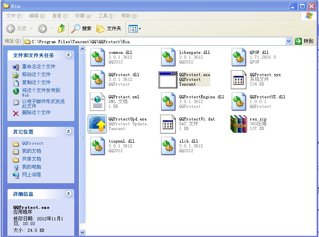The height and width of the screenshot is (237, 319).
Task: Go to QQProtect folder in 其它位置
Action: (x=33, y=143)
